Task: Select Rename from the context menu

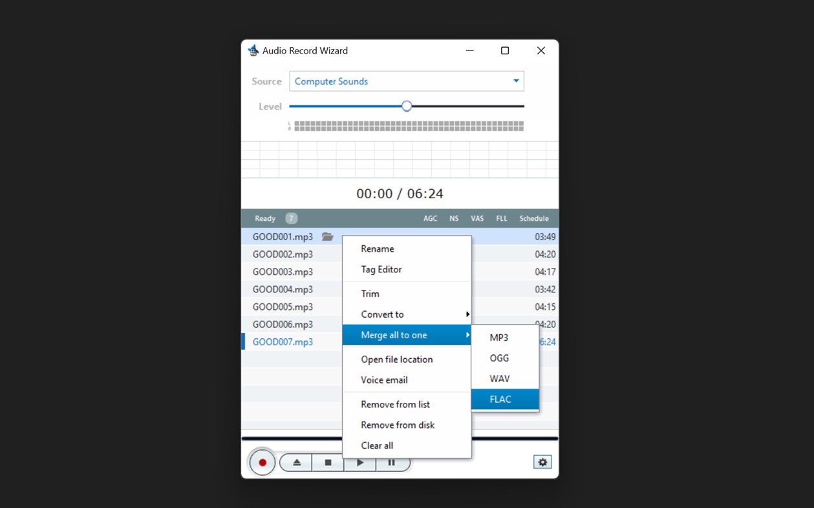Action: coord(377,249)
